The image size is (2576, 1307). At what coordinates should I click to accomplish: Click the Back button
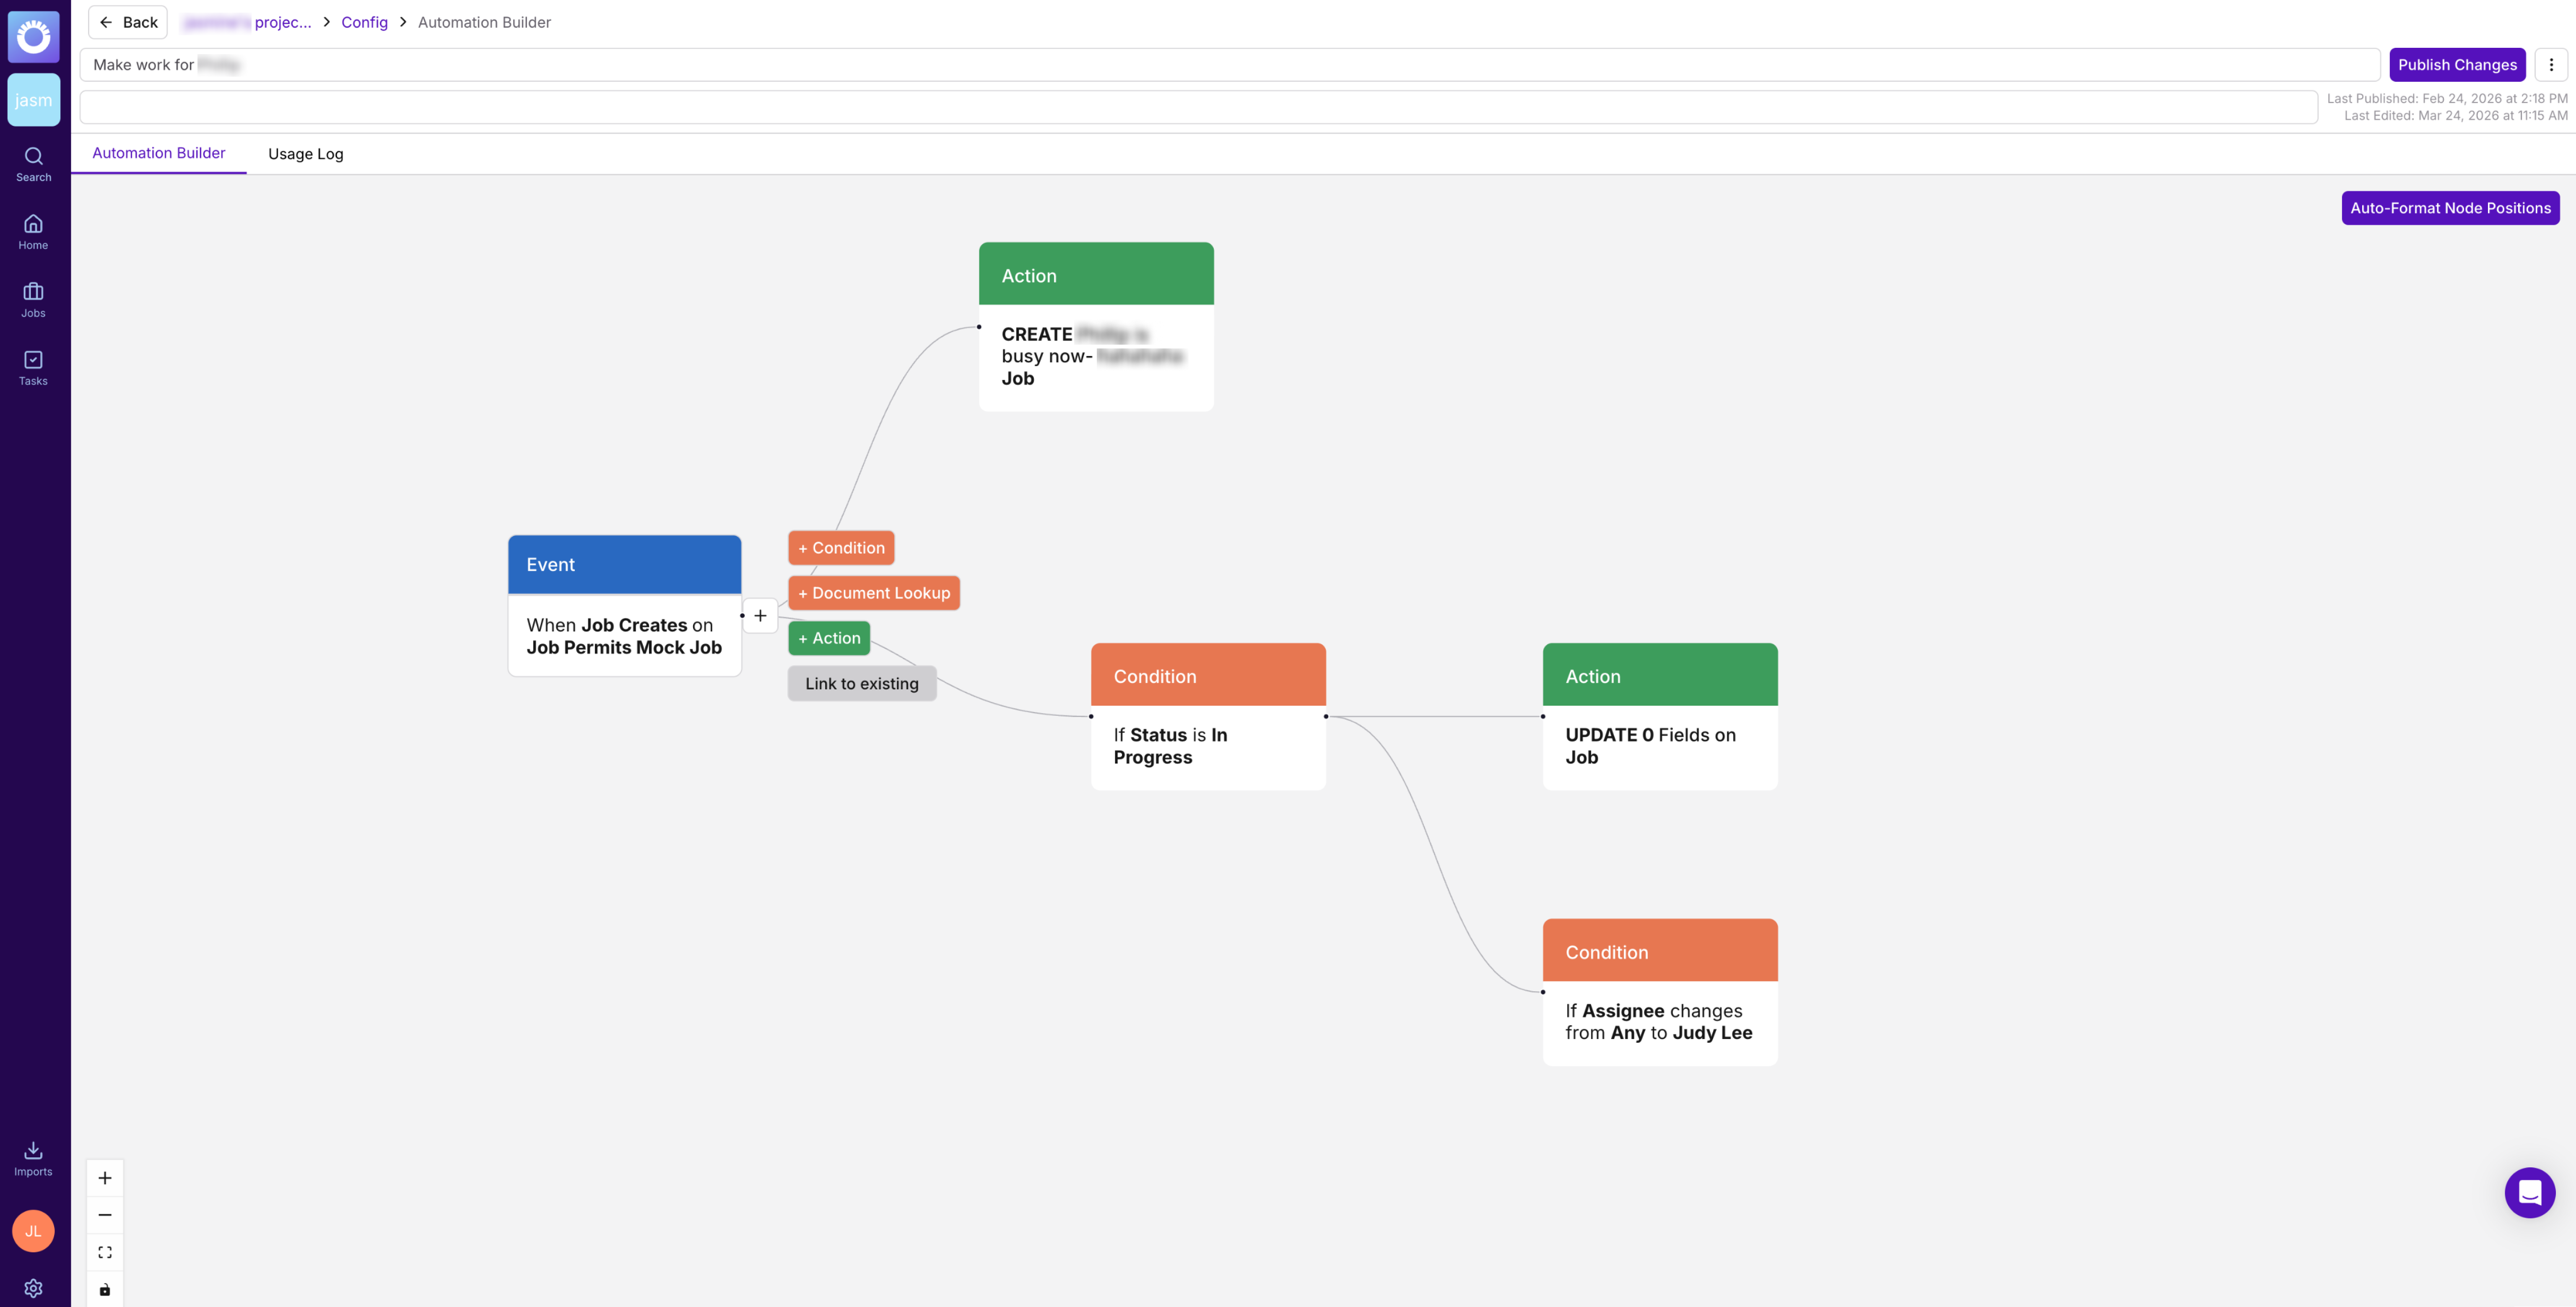coord(128,22)
